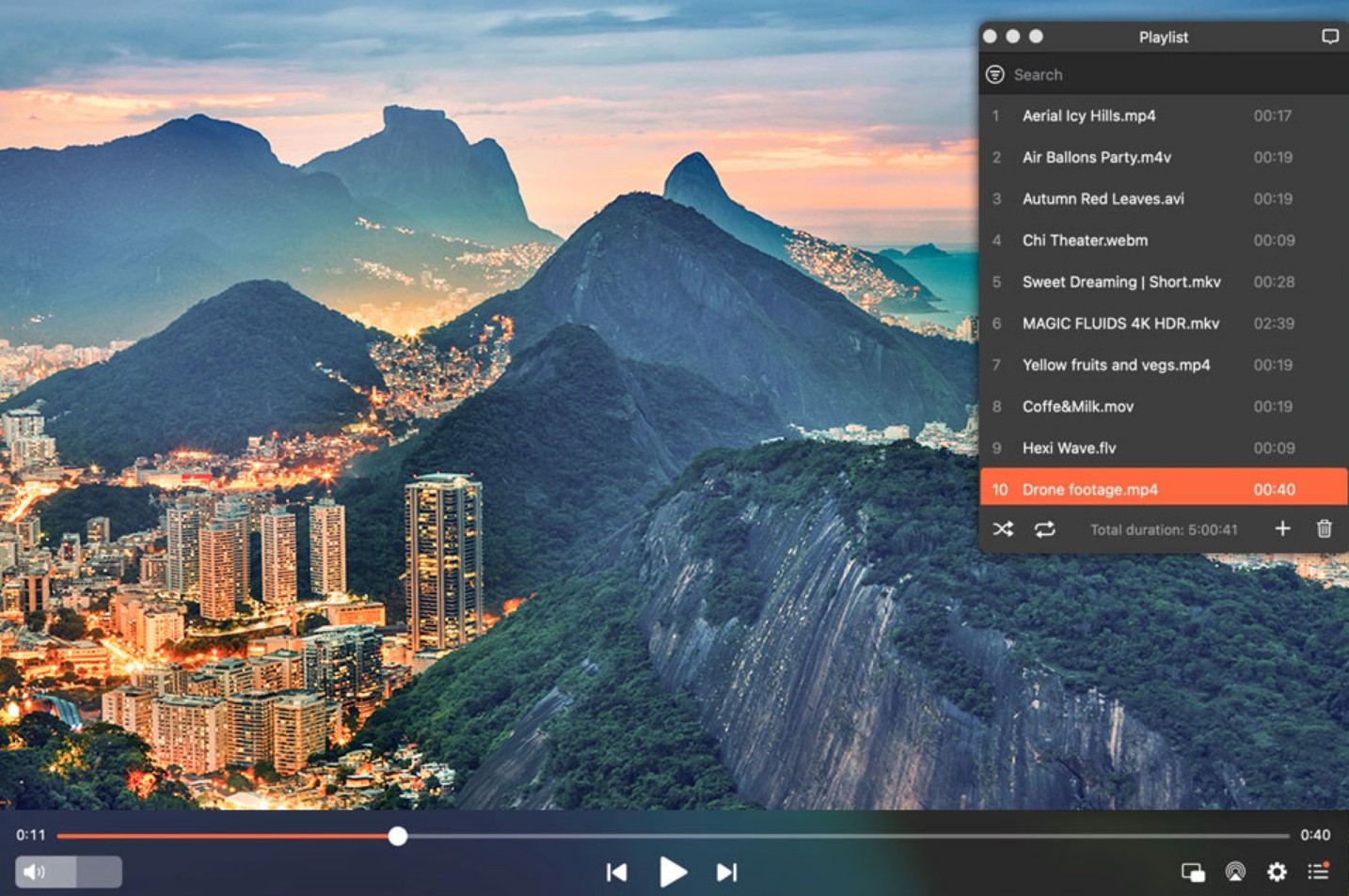Open the playlist search filter icon
This screenshot has height=896, width=1349.
click(x=994, y=74)
